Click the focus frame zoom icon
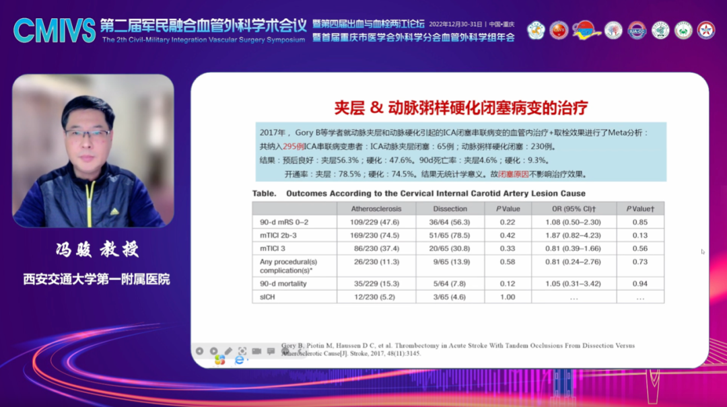The width and height of the screenshot is (727, 407). pyautogui.click(x=242, y=351)
